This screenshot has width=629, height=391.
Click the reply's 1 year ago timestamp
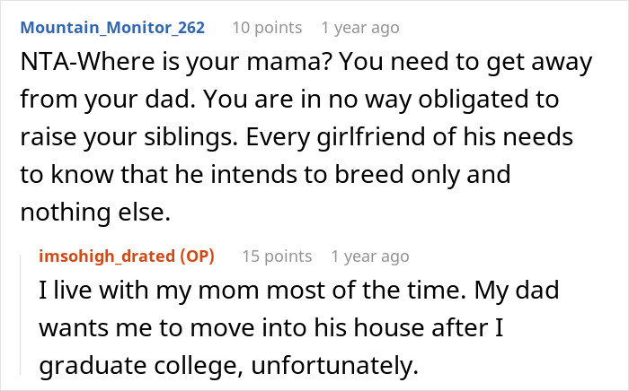click(371, 256)
